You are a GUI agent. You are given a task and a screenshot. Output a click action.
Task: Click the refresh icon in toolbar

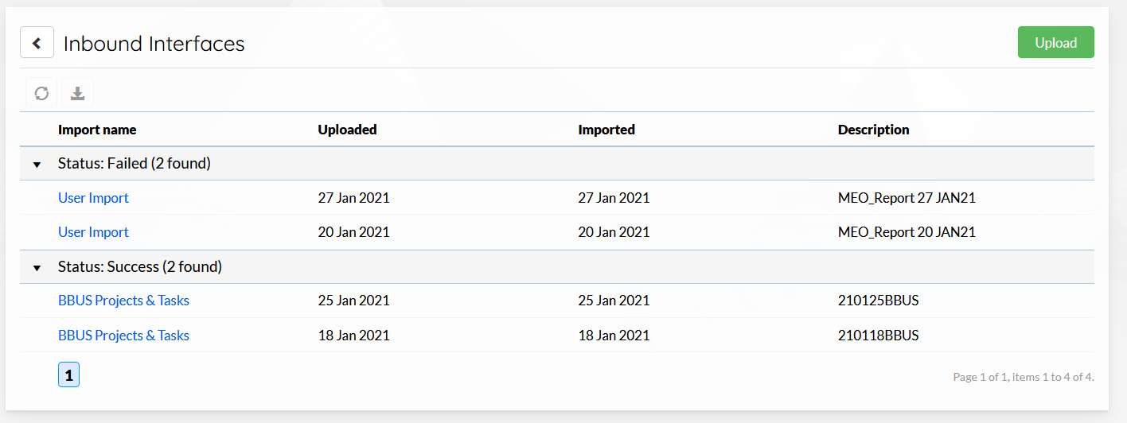tap(41, 93)
